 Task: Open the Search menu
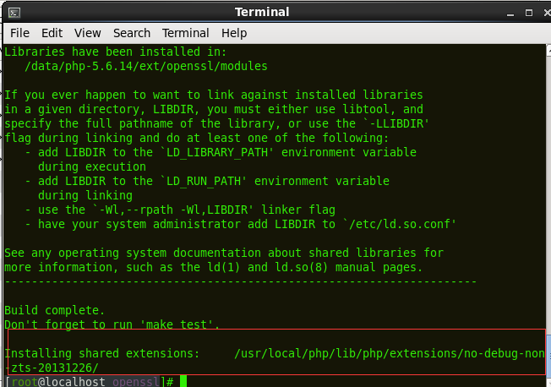coord(132,33)
